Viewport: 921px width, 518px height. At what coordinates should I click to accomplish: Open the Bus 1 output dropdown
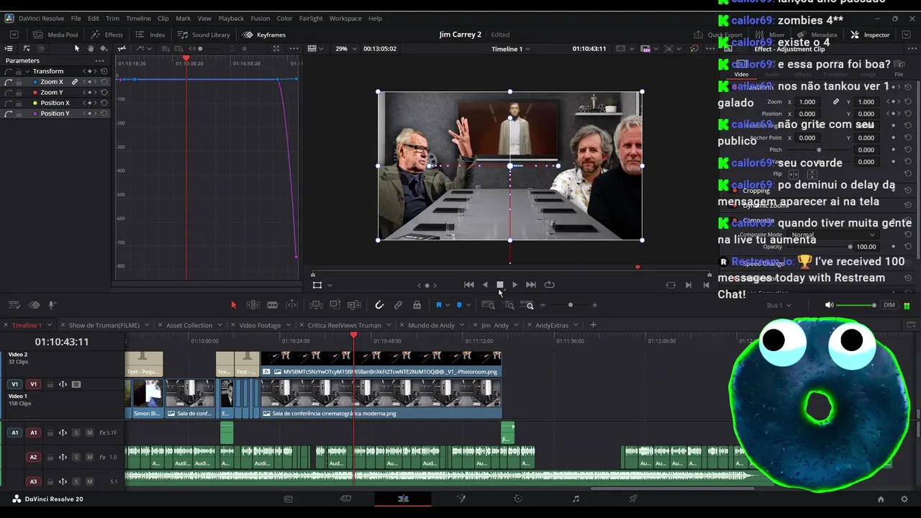[779, 305]
